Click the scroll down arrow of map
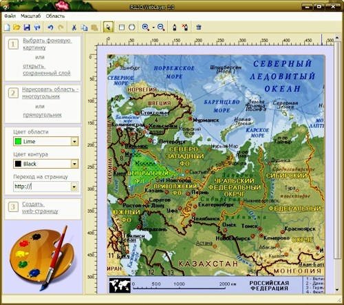Screen dimensions: 344x305 coord(337,290)
